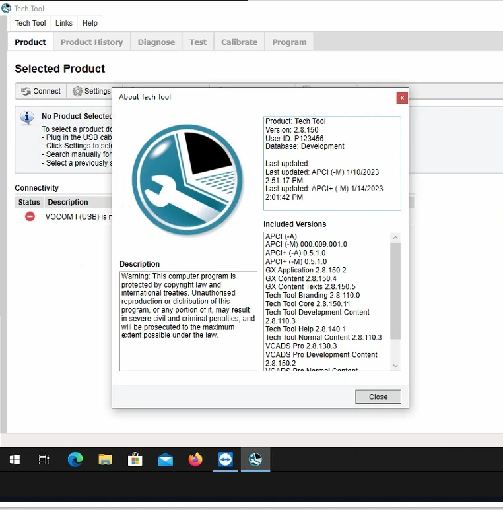Click 'Tech Tool Branding 2.8.110.0' entry
Image resolution: width=503 pixels, height=510 pixels.
(x=313, y=295)
